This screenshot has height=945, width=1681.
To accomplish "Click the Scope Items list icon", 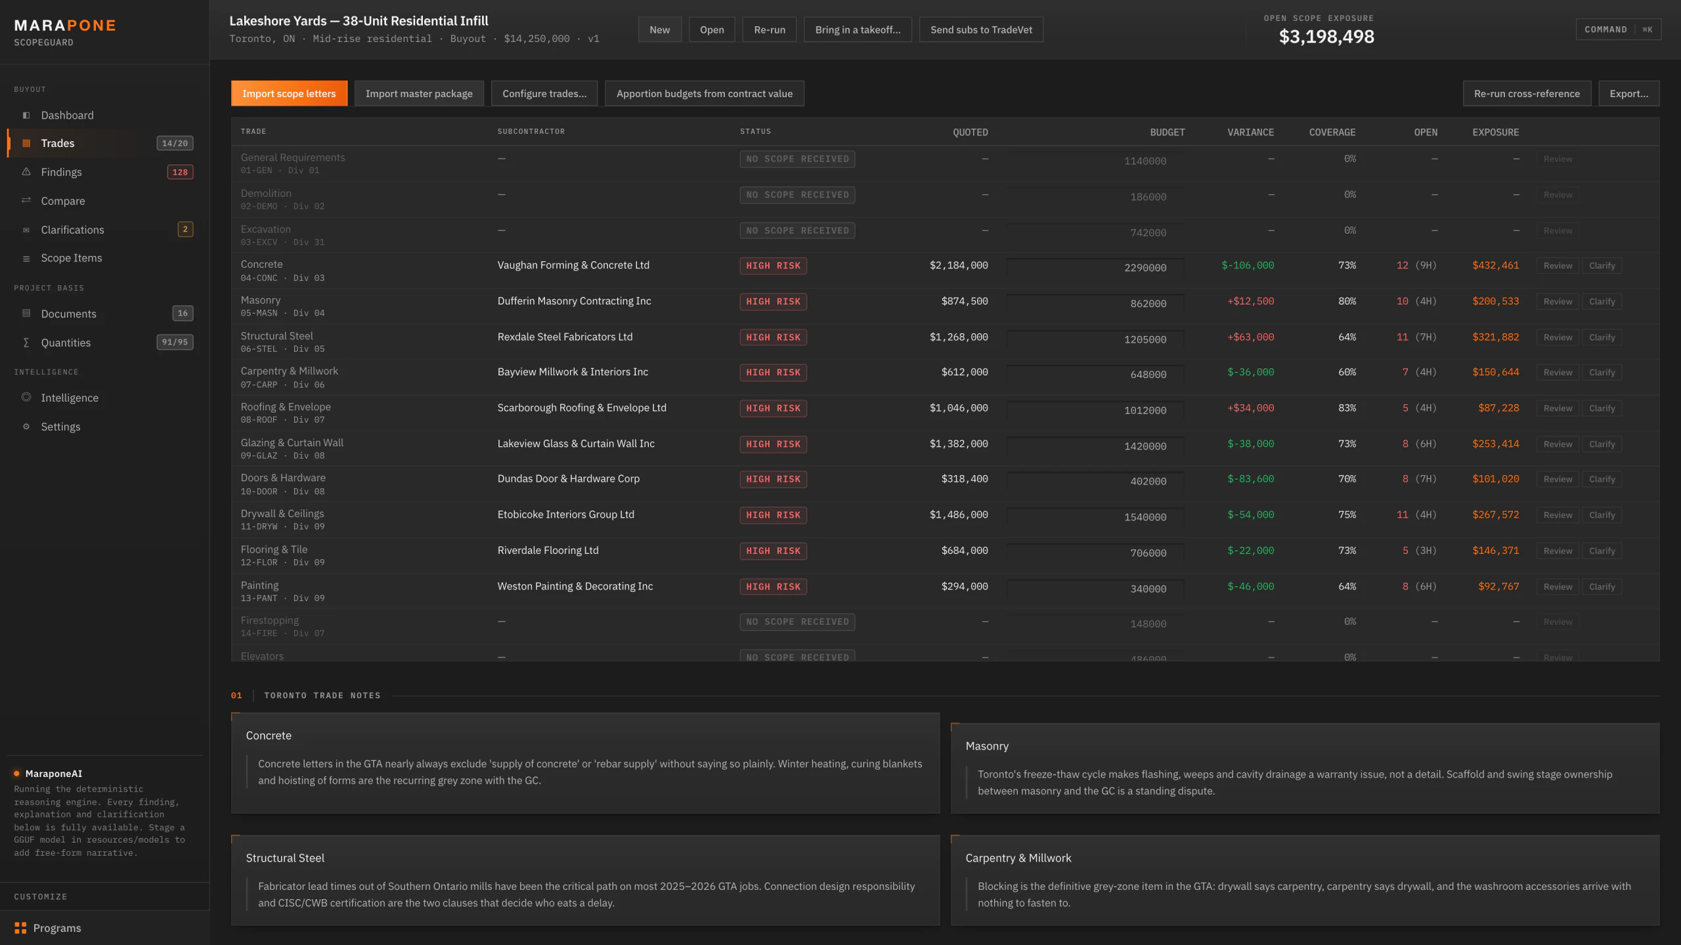I will coord(26,259).
